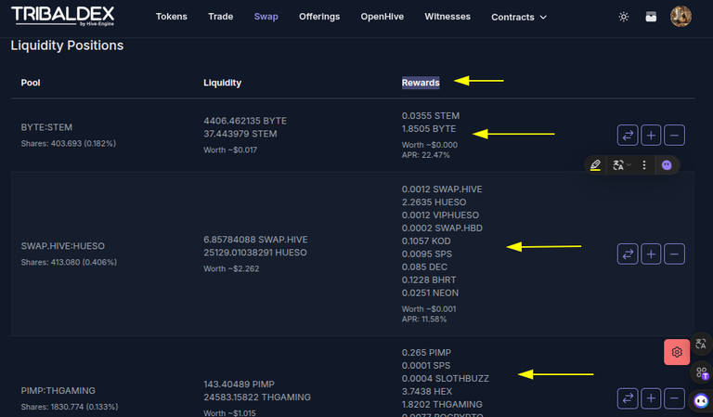Click the 6.85784088 SWAP.HIVE liquidity value
Viewport: 713px width, 417px height.
click(255, 240)
